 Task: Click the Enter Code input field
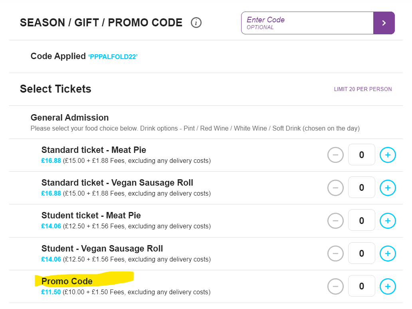[307, 23]
